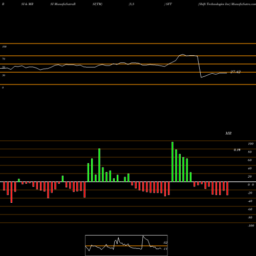
Task: Click the tallest green MR histogram bar
Action: pyautogui.click(x=173, y=162)
